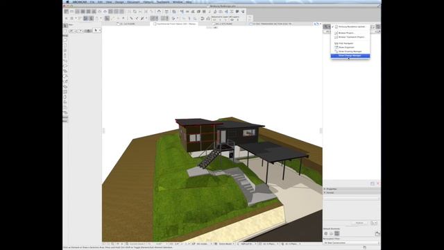Open the View menu

pyautogui.click(x=109, y=2)
